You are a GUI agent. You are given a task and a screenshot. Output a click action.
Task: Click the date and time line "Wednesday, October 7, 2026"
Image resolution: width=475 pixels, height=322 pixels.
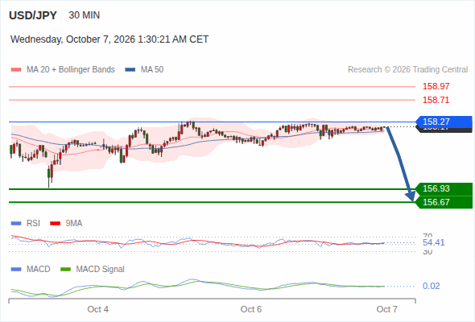109,39
